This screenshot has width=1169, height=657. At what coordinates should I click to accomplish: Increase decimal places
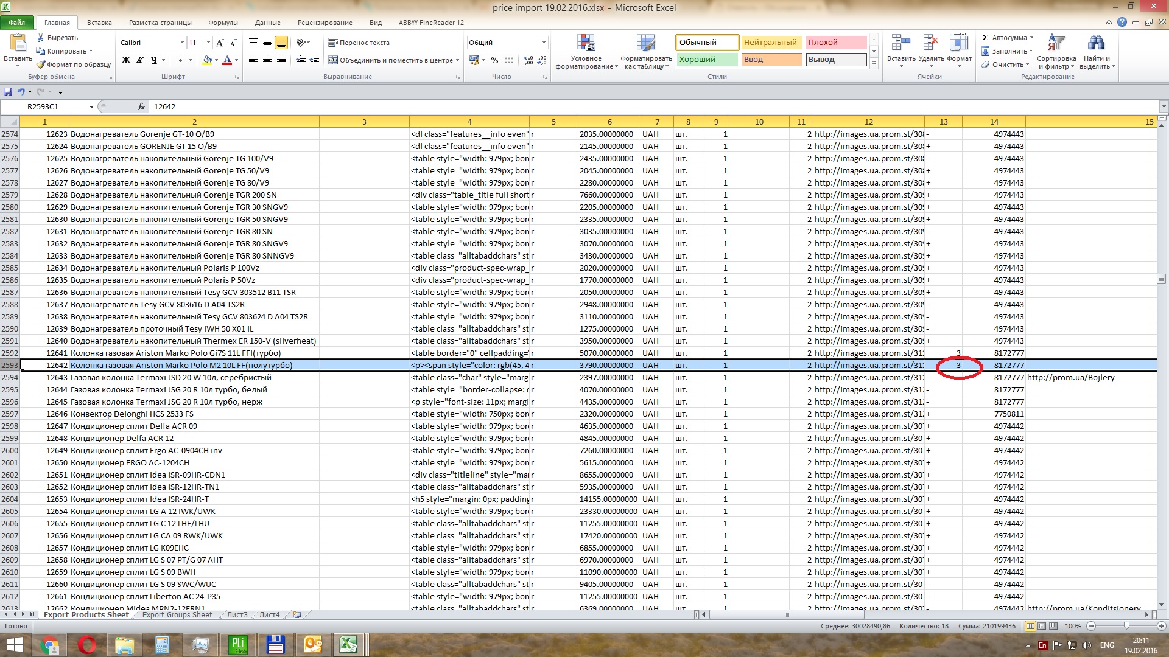[528, 60]
